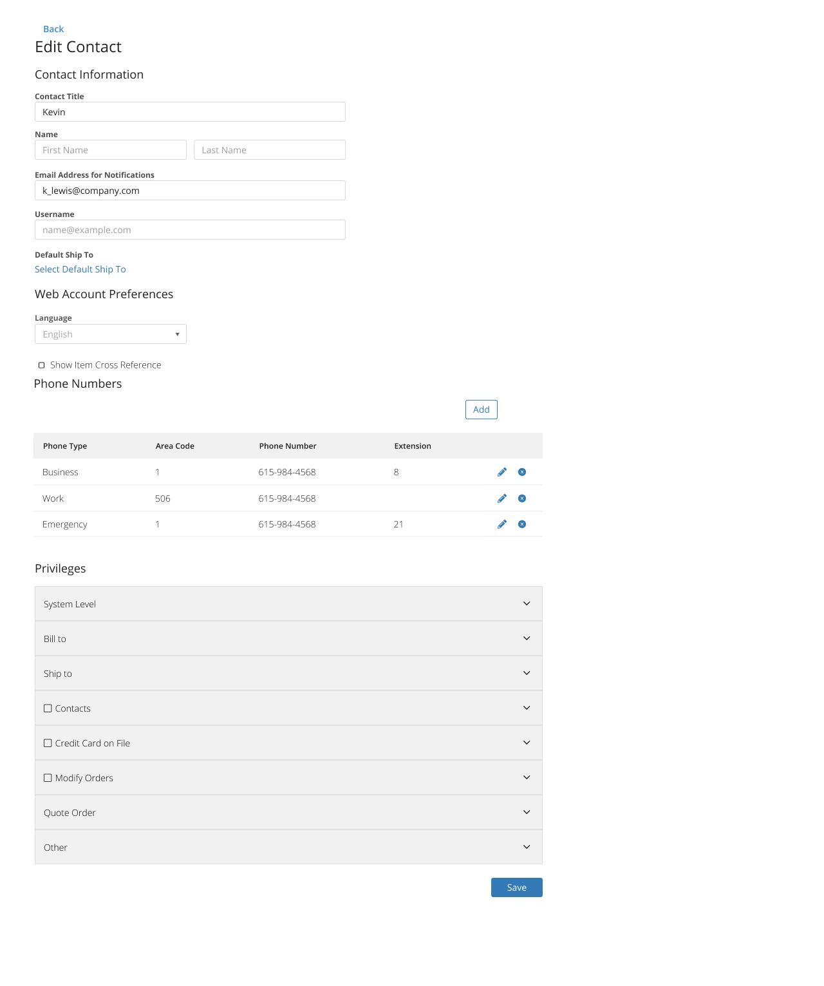Delete the Business phone number entry
Viewport: 824px width, 986px height.
[522, 472]
